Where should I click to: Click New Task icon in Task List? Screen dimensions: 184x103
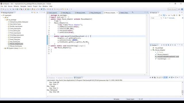(159, 15)
